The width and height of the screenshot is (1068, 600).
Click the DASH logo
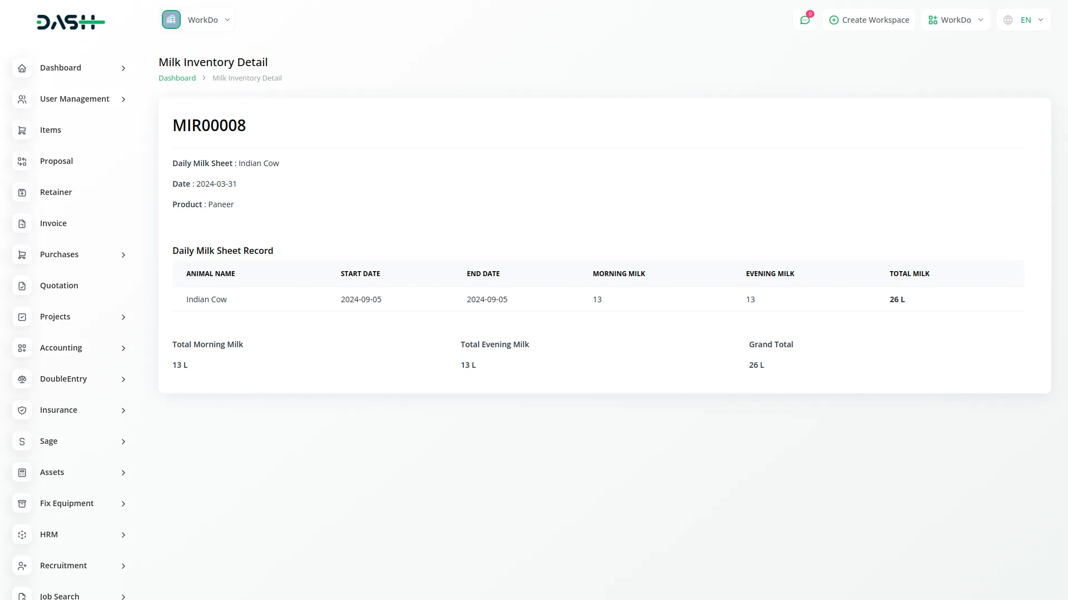click(71, 22)
